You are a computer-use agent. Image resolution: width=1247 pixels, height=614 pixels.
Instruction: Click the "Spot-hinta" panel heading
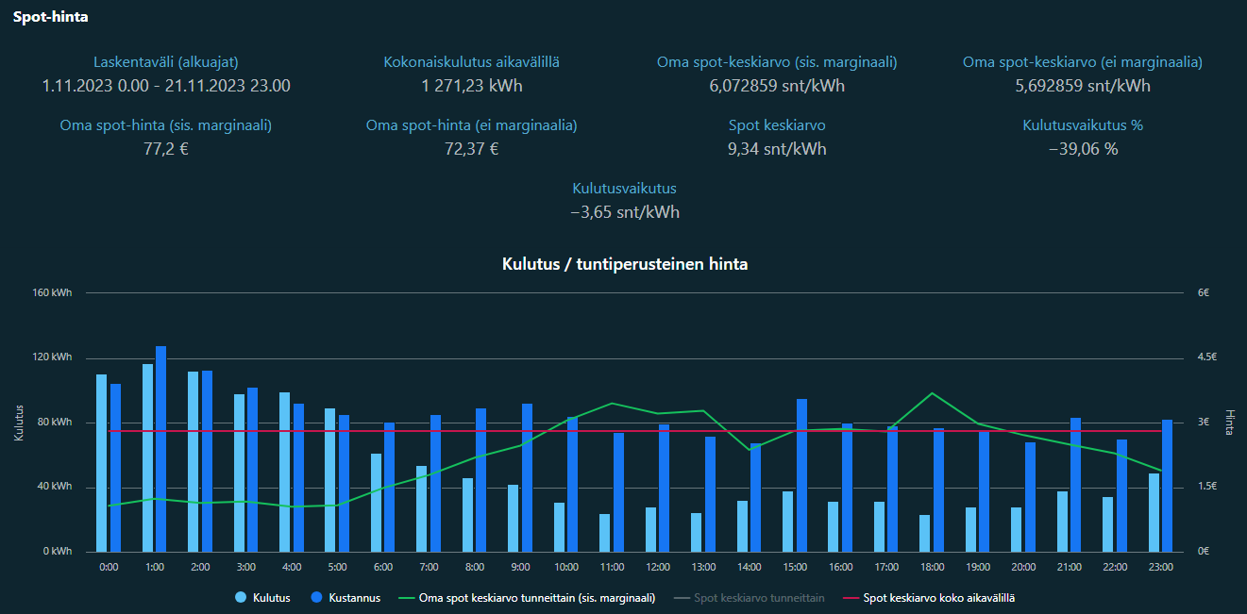(x=50, y=17)
